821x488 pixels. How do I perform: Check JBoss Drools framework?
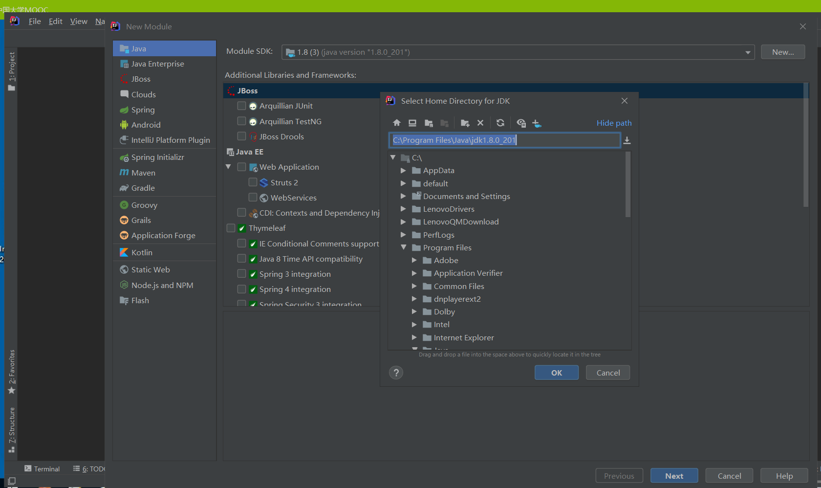click(x=241, y=136)
